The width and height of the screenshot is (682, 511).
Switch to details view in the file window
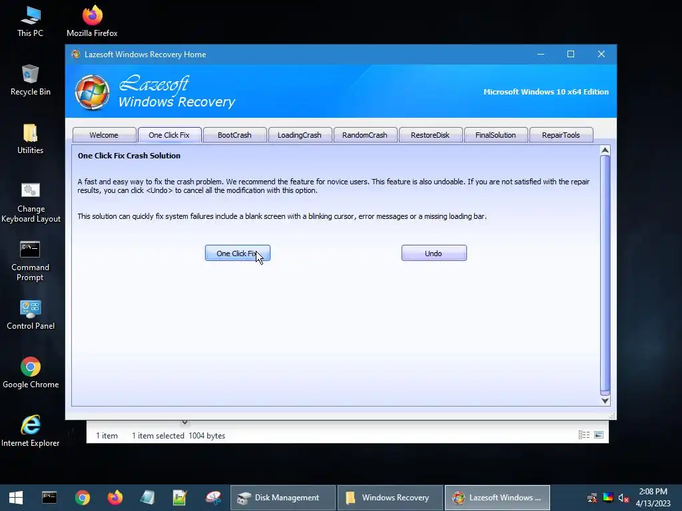pos(583,435)
